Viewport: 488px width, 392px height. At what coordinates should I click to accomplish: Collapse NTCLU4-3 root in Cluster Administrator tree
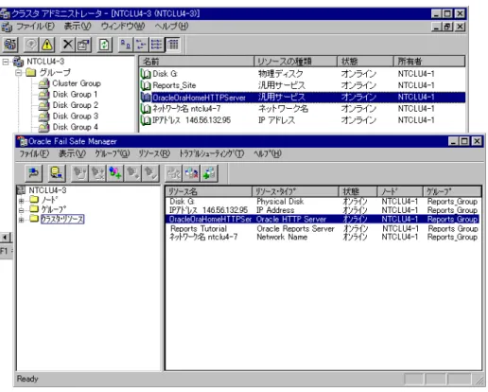click(x=6, y=62)
